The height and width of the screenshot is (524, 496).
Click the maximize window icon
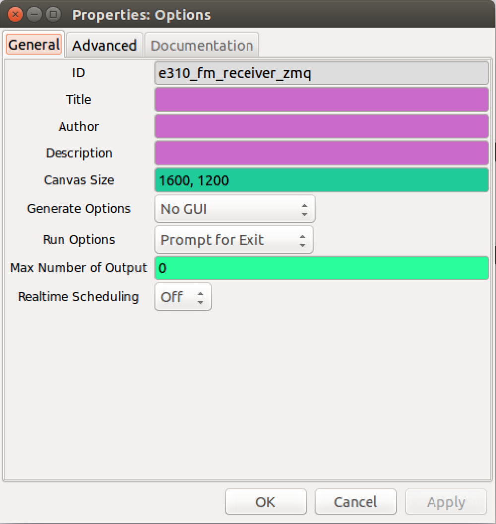pos(53,14)
